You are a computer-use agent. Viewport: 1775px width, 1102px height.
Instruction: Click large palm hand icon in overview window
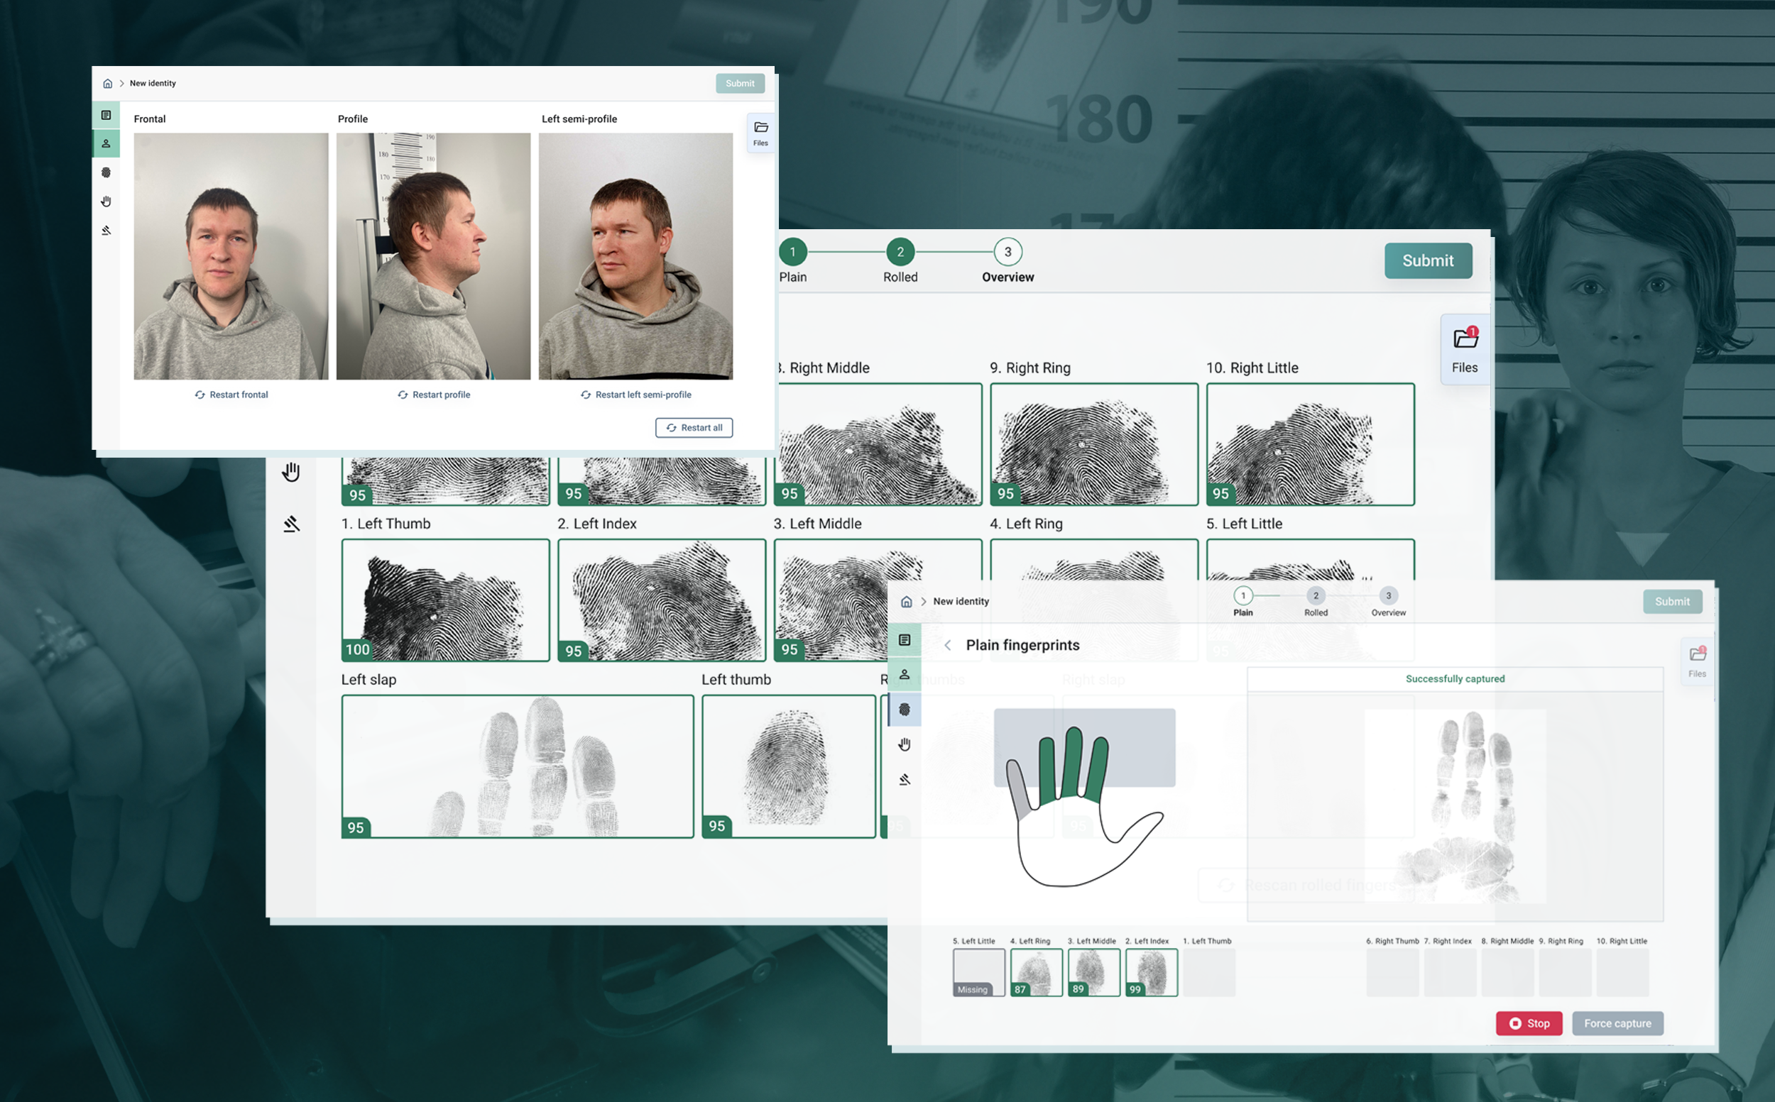291,473
